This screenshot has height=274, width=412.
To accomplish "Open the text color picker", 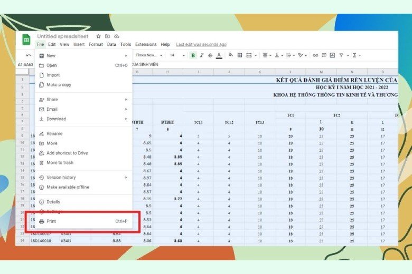I will [x=219, y=55].
